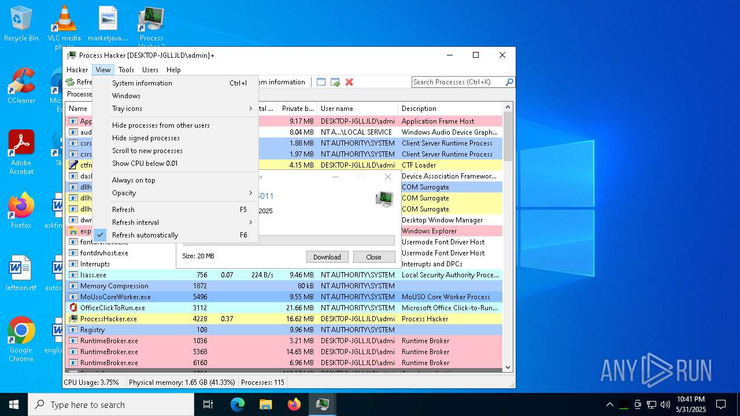Screen dimensions: 740x416
Task: Sort by Private bytes column header
Action: tap(297, 109)
